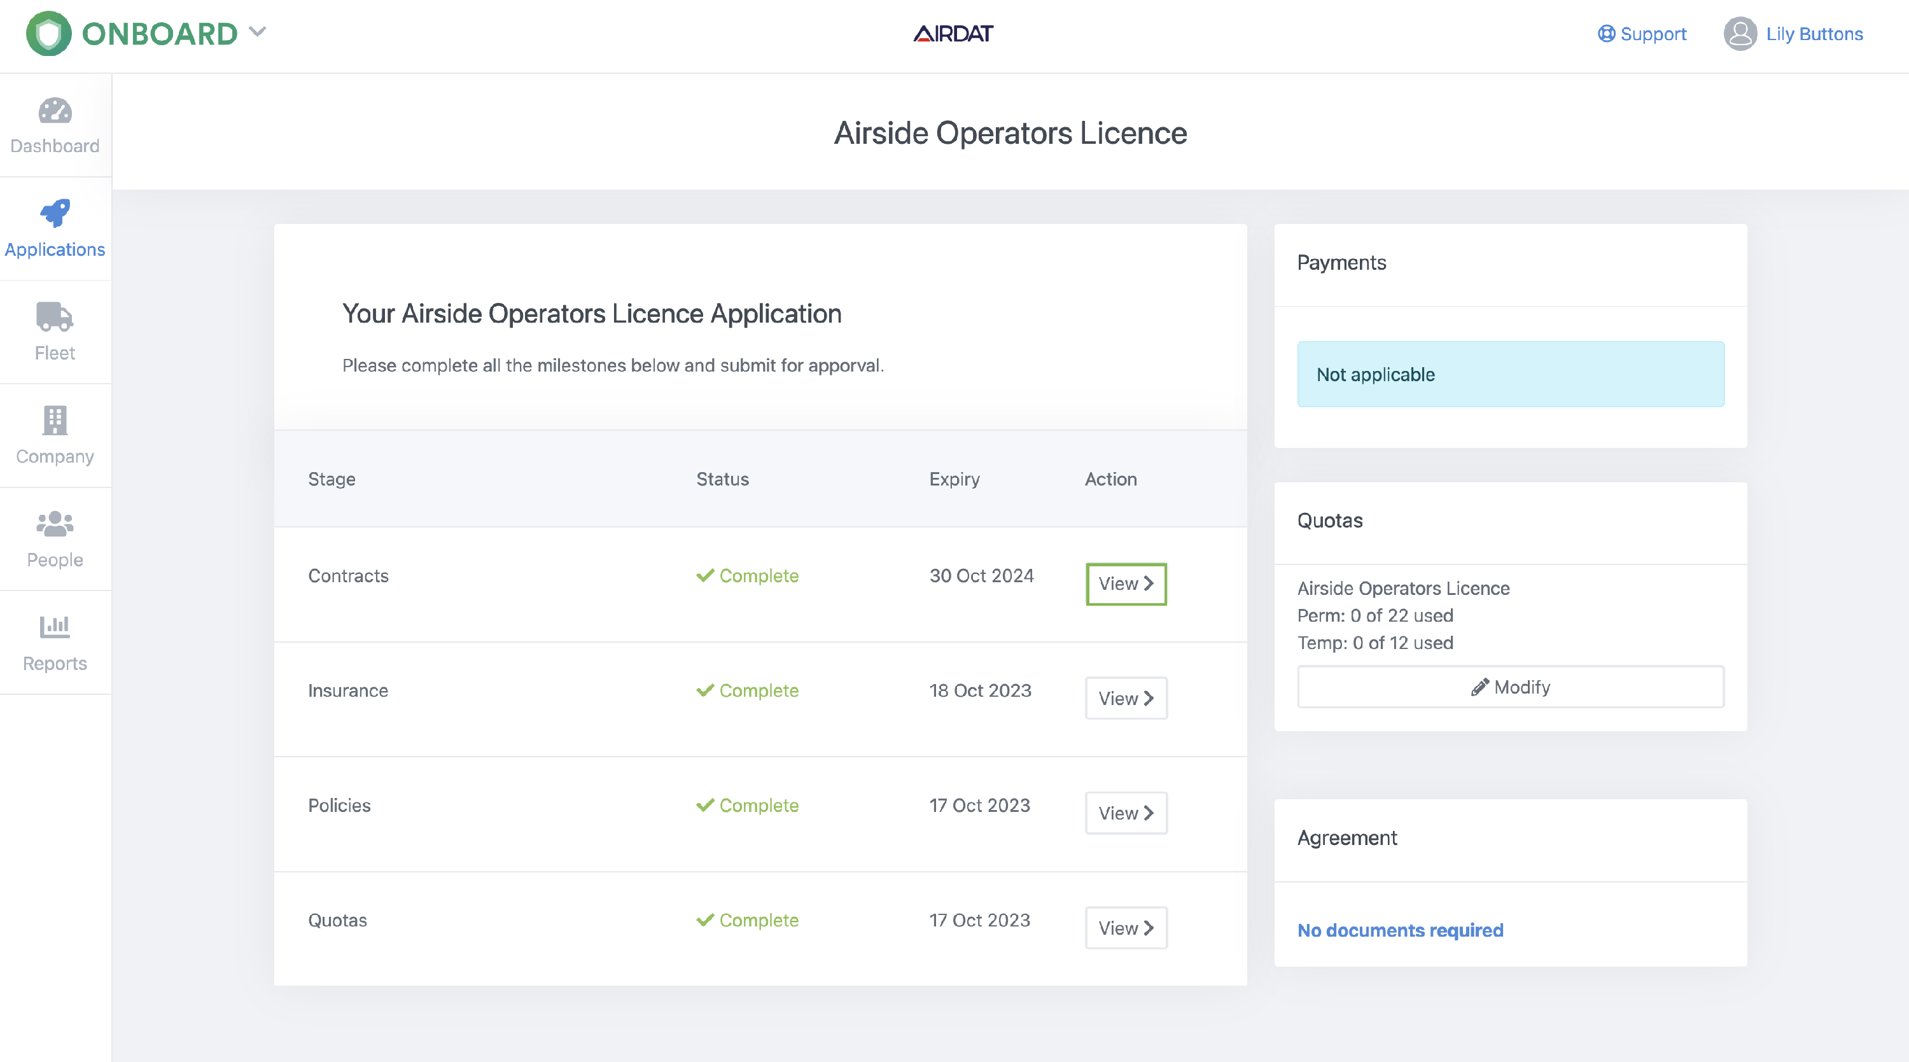
Task: Click the Dashboard speedometer icon
Action: (x=55, y=111)
